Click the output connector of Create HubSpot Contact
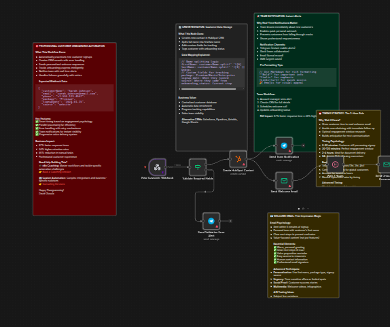Viewport: 390px width, 327px height. pos(247,159)
